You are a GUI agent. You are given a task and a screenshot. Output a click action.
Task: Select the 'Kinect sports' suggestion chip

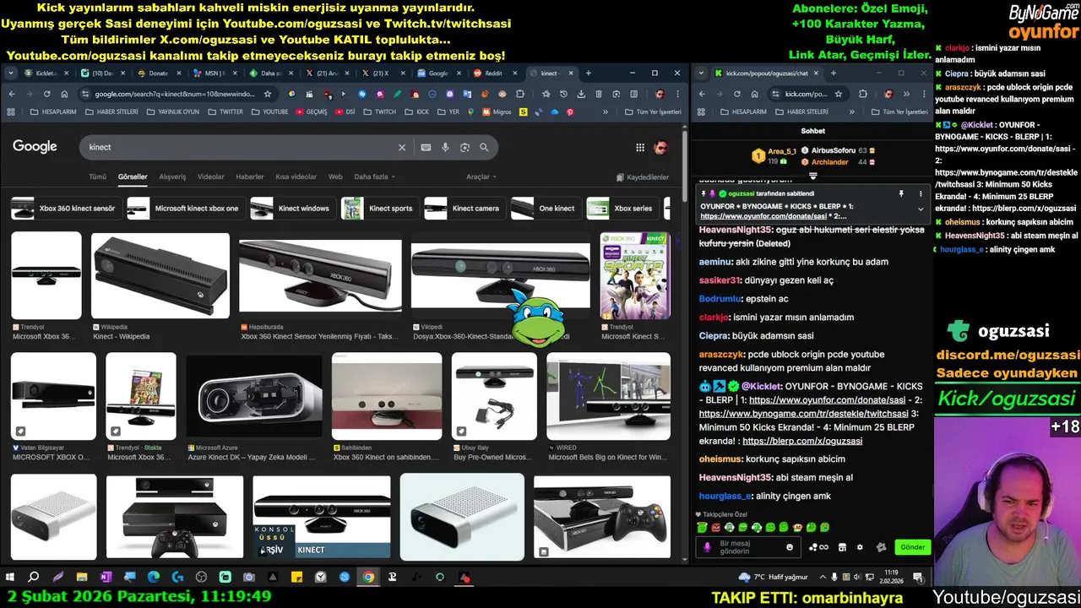(380, 209)
